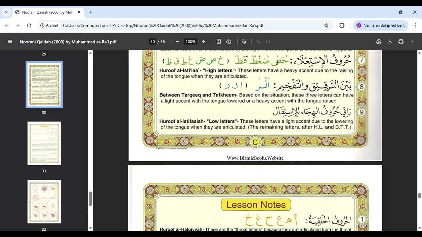Click the Lesson Notes heading
422x237 pixels.
coord(256,205)
